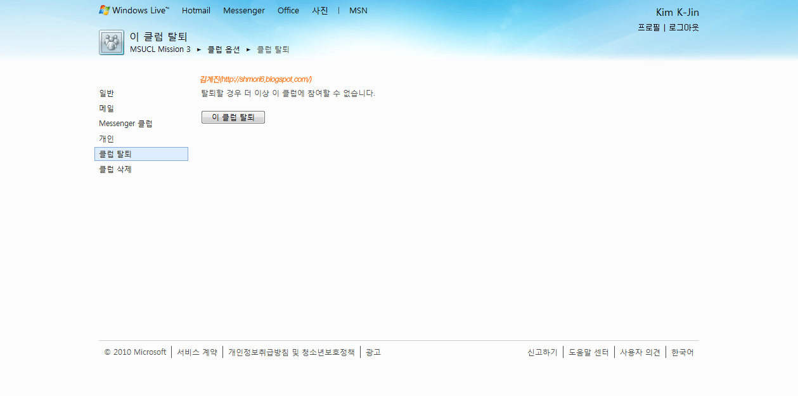Select 클럽 삭제 in the sidebar

tap(115, 169)
